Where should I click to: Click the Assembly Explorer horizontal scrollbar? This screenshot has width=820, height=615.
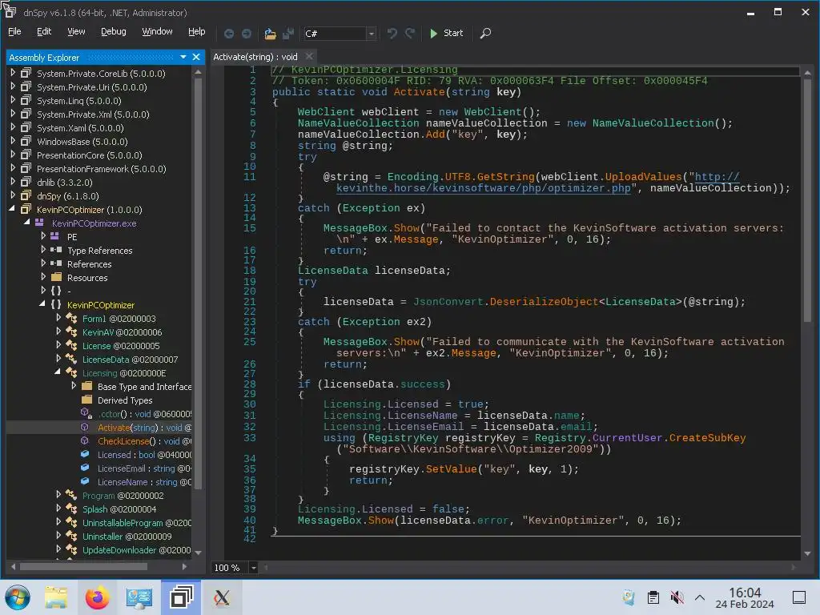pos(83,566)
